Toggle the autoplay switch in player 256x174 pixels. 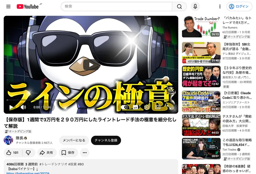124,107
